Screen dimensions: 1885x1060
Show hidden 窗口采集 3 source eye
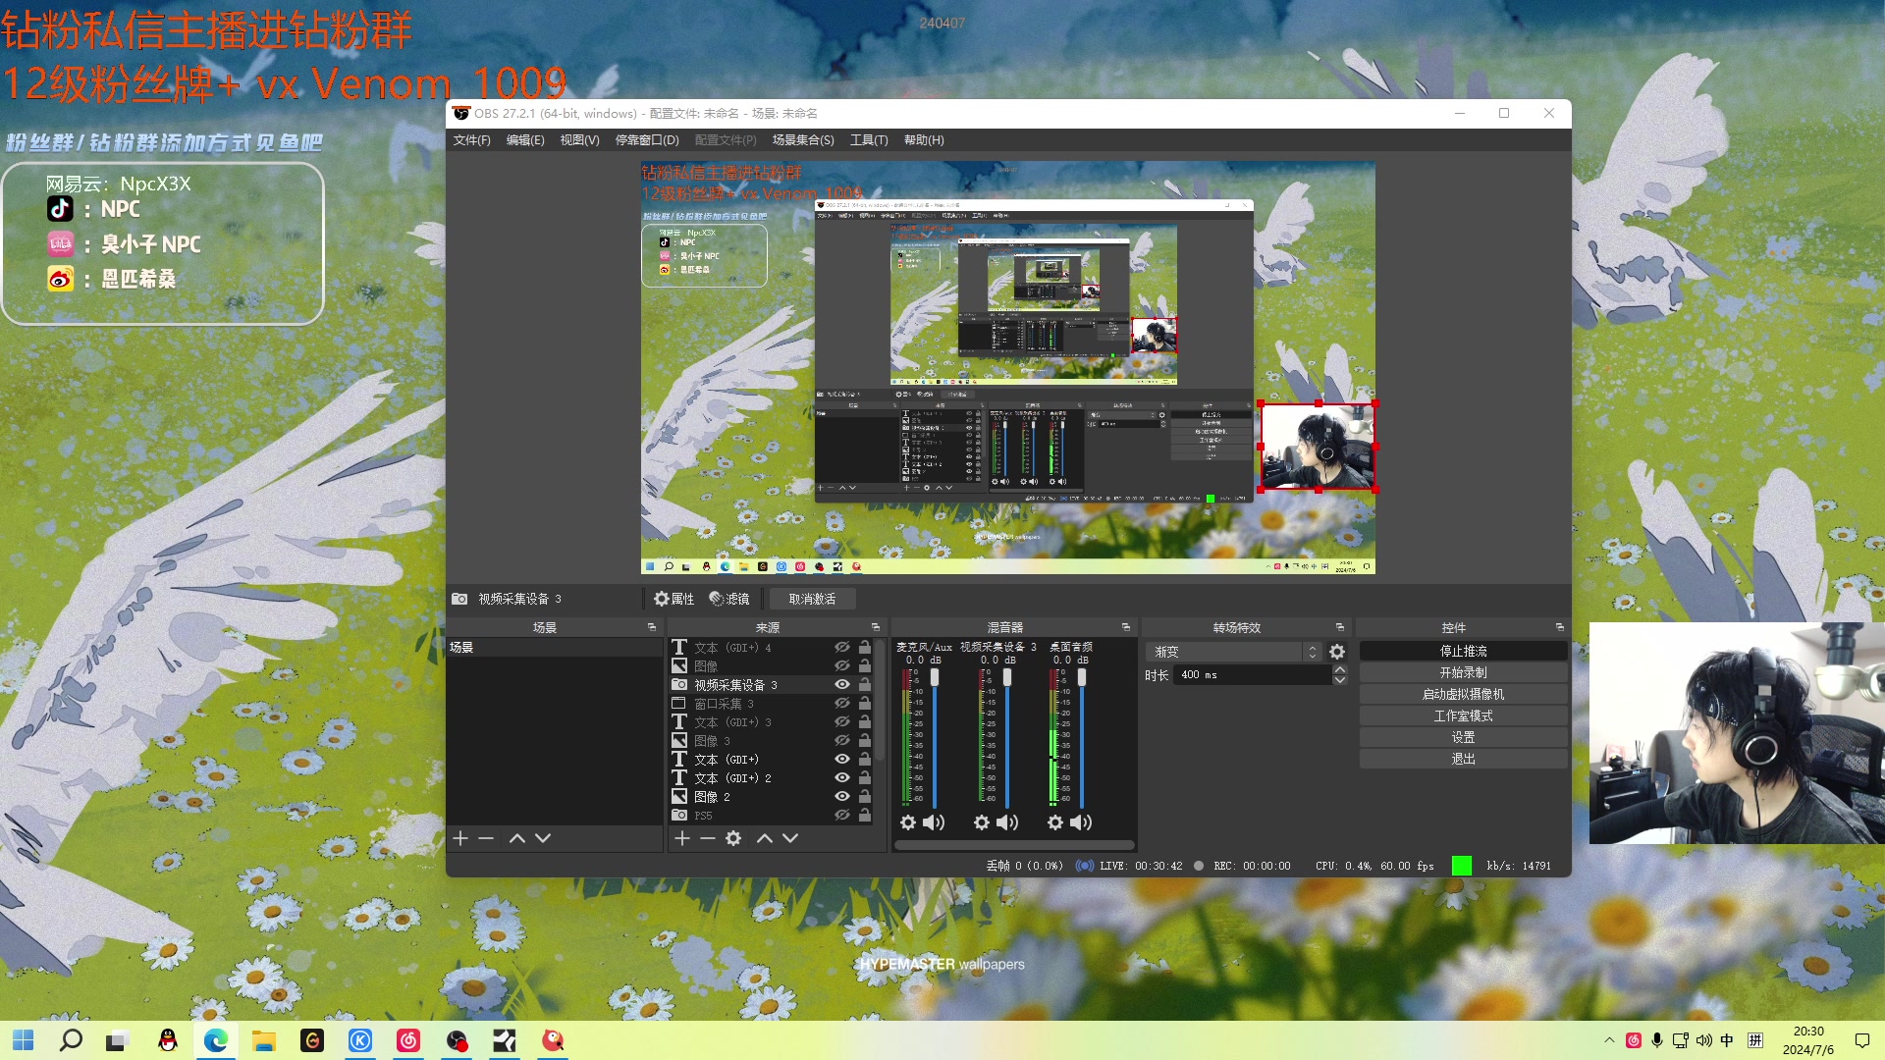pyautogui.click(x=841, y=704)
